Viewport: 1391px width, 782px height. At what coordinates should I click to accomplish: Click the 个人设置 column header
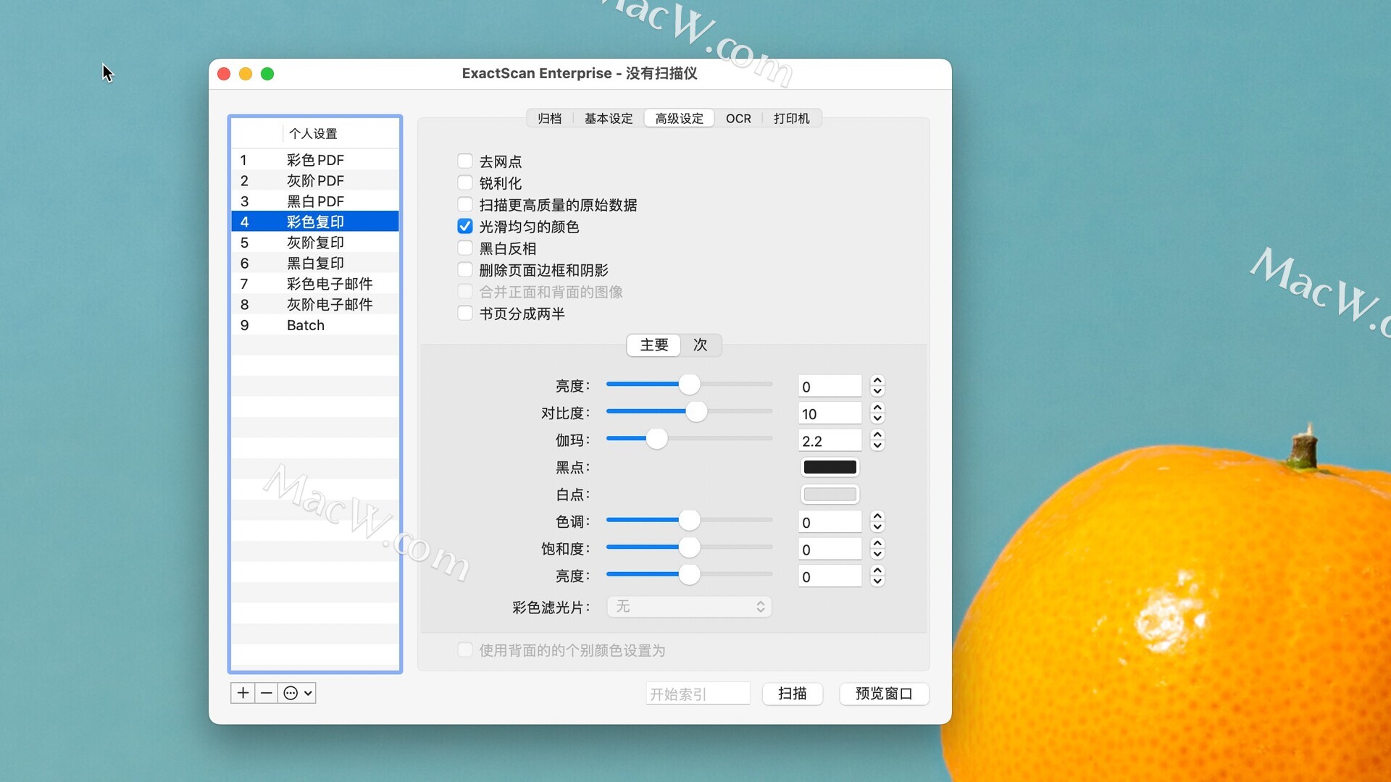pyautogui.click(x=341, y=134)
